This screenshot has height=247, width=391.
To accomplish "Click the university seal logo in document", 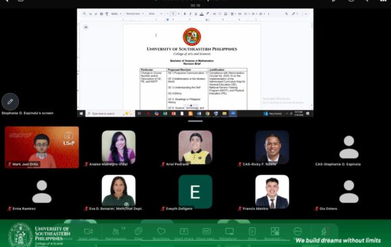I will tap(191, 36).
